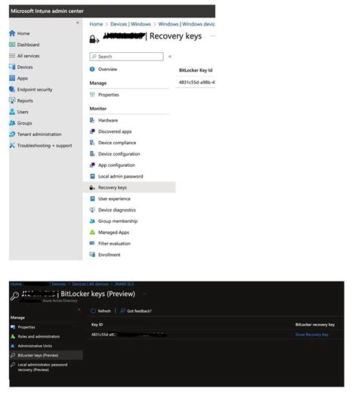Select BitLocker keys (Preview) in dark menu

coord(46,355)
